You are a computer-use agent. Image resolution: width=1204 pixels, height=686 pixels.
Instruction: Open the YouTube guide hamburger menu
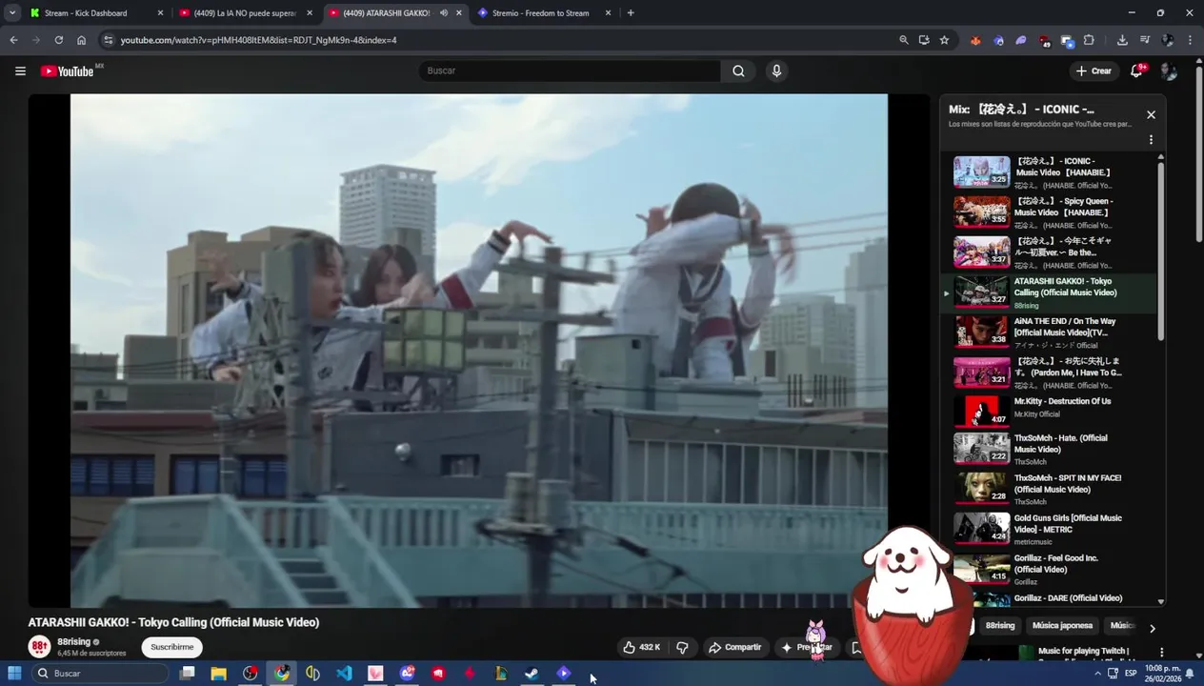20,71
